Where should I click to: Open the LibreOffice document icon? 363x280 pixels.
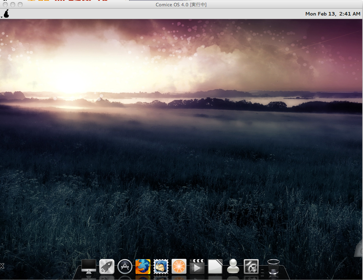215,267
